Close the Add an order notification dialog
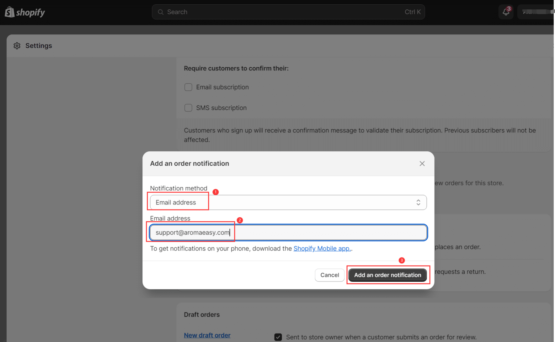This screenshot has height=342, width=555. click(x=422, y=163)
